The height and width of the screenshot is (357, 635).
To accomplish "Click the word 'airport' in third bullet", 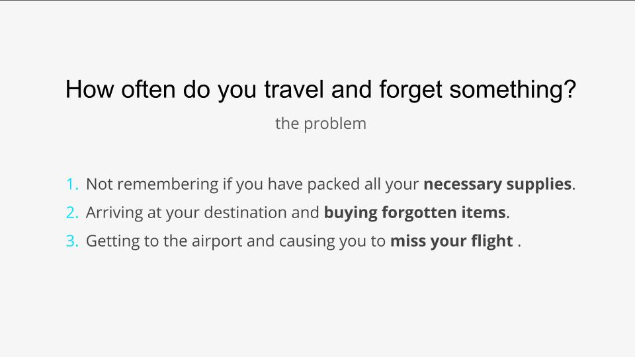I will (x=217, y=242).
